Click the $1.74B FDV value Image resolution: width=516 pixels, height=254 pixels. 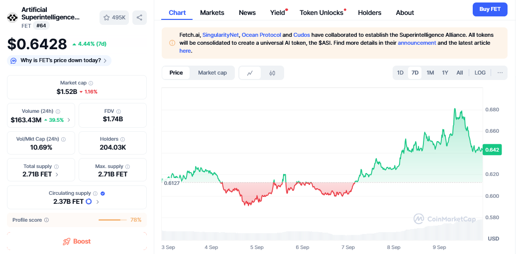point(113,119)
